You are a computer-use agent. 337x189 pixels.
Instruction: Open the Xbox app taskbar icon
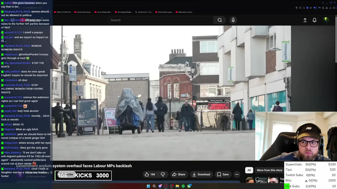click(x=189, y=186)
